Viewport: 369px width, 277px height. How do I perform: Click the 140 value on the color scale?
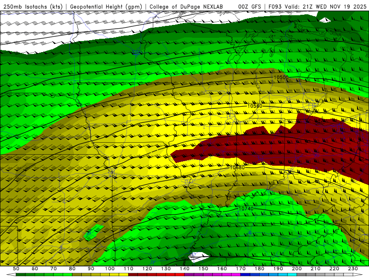(x=184, y=269)
